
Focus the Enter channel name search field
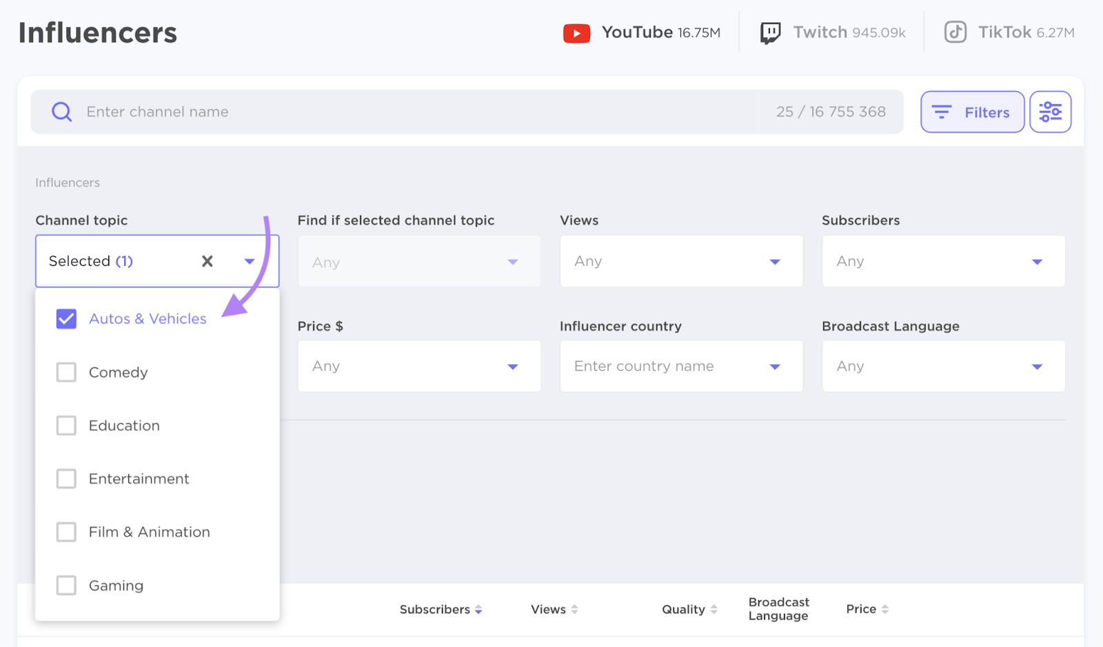click(414, 112)
